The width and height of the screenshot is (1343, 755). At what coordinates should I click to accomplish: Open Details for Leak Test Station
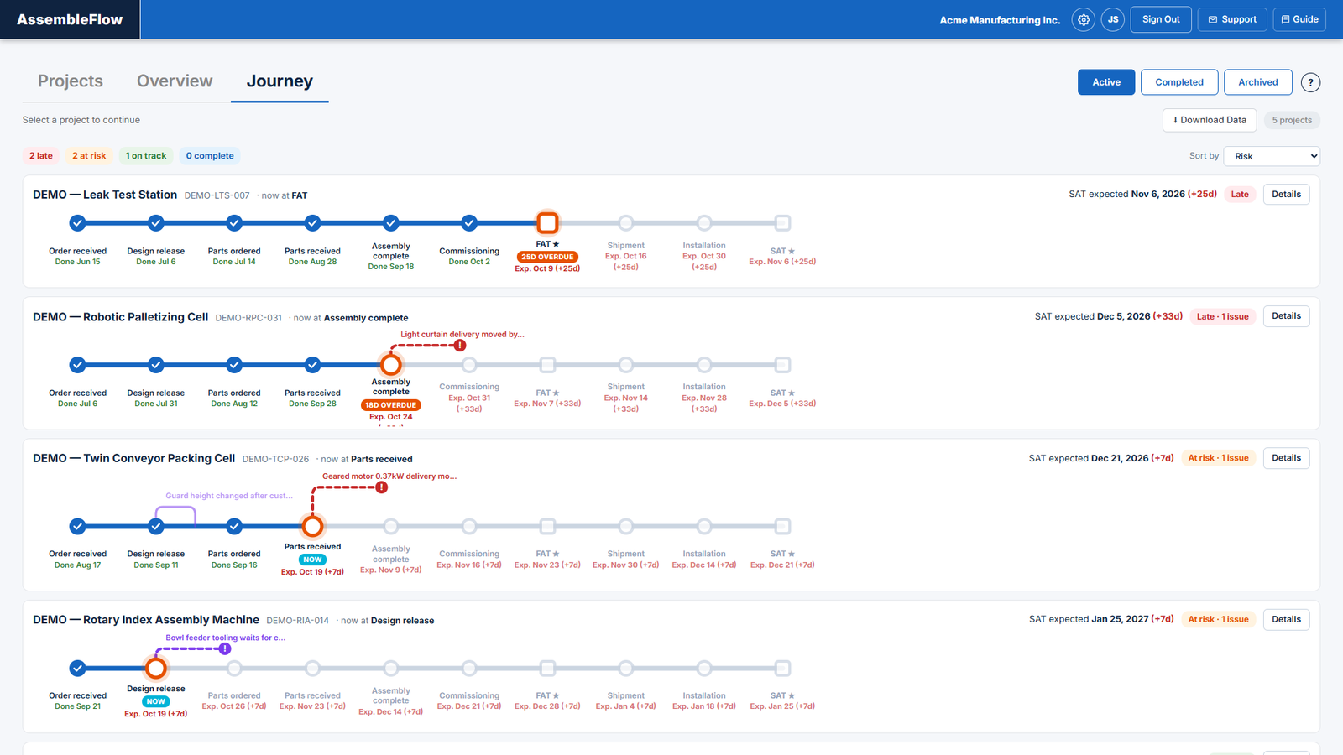(x=1286, y=195)
